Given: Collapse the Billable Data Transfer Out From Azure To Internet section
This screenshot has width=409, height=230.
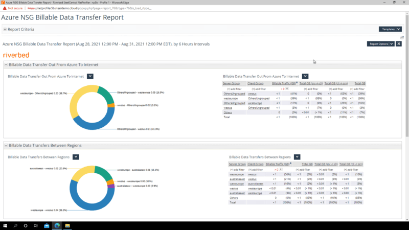Looking at the screenshot, I should click(6, 65).
